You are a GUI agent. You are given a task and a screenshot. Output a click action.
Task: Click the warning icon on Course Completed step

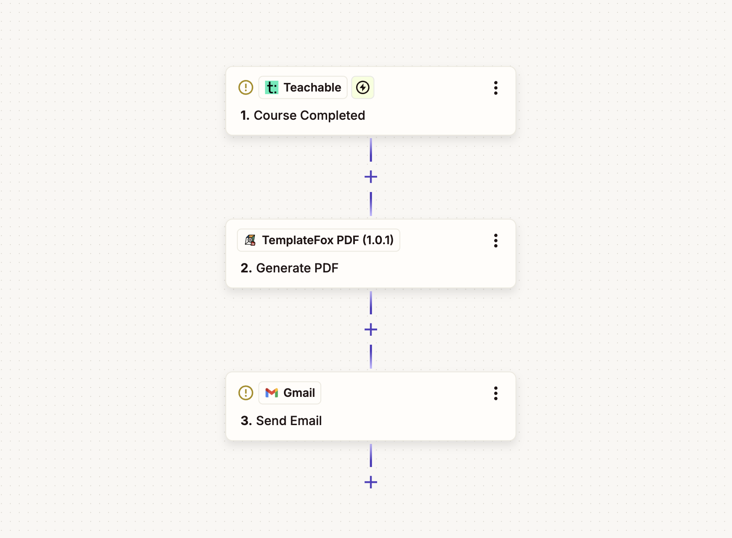click(246, 87)
